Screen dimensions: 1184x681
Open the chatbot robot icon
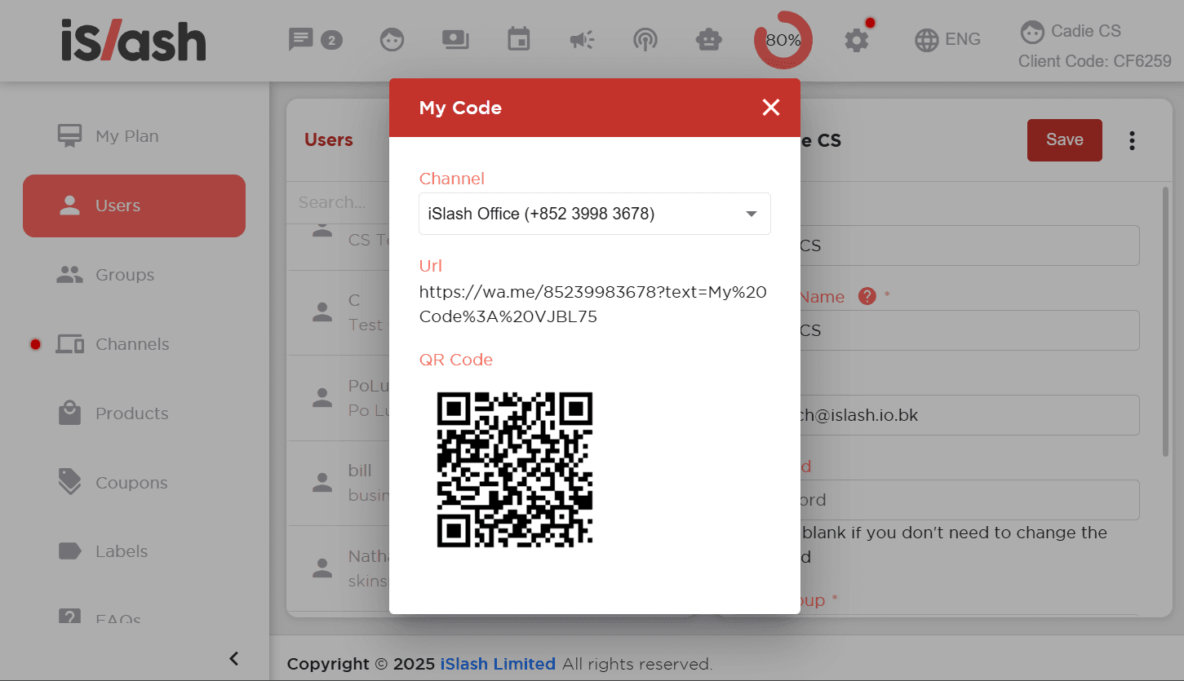click(x=708, y=39)
